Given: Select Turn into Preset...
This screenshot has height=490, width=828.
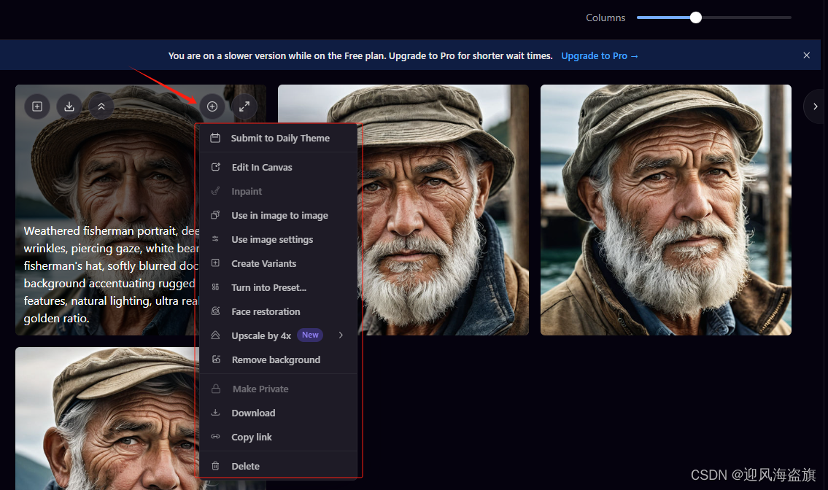Looking at the screenshot, I should click(x=278, y=287).
